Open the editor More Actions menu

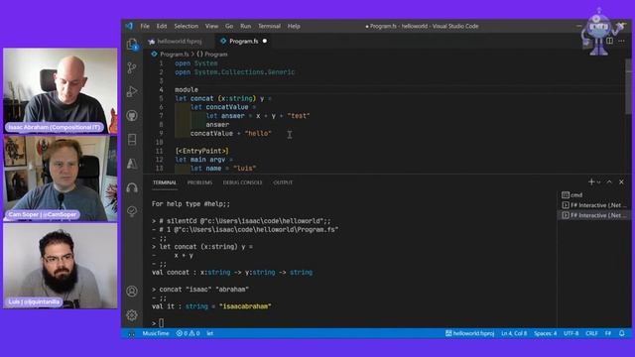click(622, 41)
